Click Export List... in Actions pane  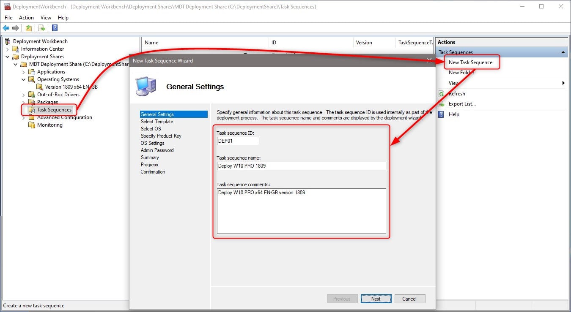[x=462, y=104]
